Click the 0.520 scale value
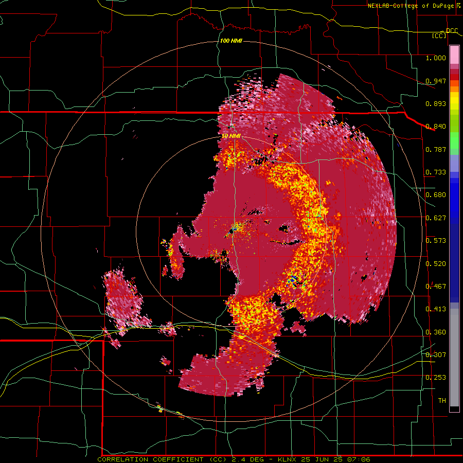The width and height of the screenshot is (463, 463). [436, 264]
